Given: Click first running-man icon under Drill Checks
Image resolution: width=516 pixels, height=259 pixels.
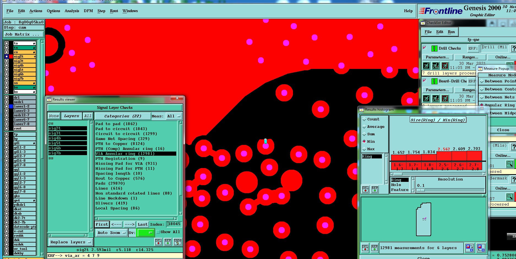Looking at the screenshot, I should coord(427,66).
